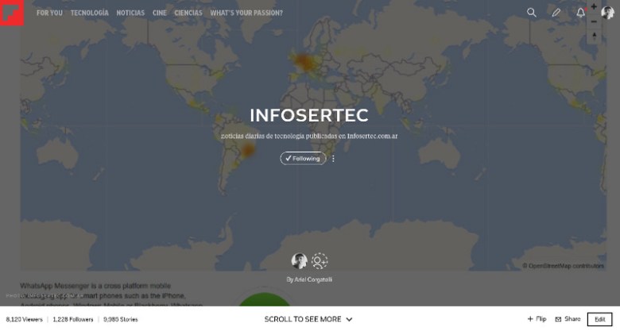Viewport: 620px width, 331px height.
Task: Go to the Noticias tab
Action: 130,13
